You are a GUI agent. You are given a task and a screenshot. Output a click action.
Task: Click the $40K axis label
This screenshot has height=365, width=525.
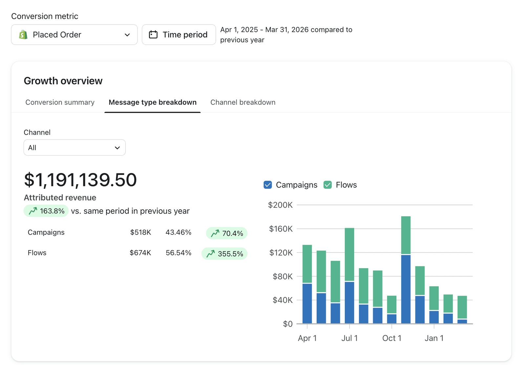(283, 300)
